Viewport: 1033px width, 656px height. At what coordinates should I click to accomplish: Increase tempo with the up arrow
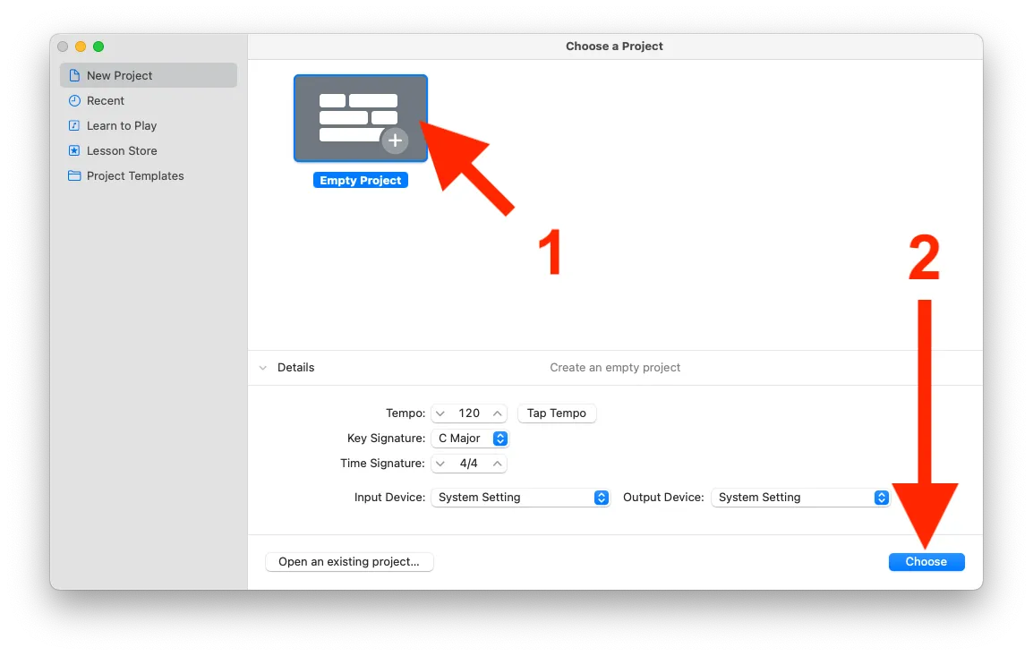(x=498, y=413)
